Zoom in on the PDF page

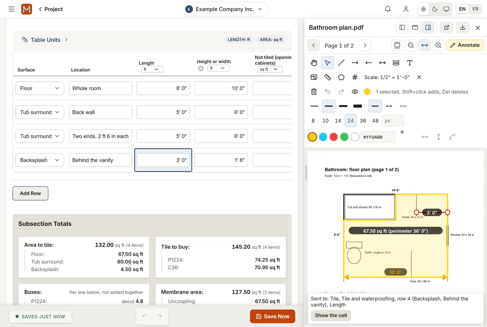pyautogui.click(x=438, y=45)
